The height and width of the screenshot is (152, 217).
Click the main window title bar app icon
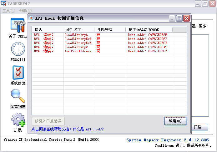coord(3,3)
